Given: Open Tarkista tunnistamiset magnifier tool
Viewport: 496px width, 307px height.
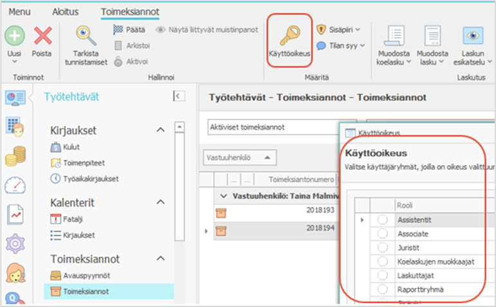Looking at the screenshot, I should click(86, 35).
